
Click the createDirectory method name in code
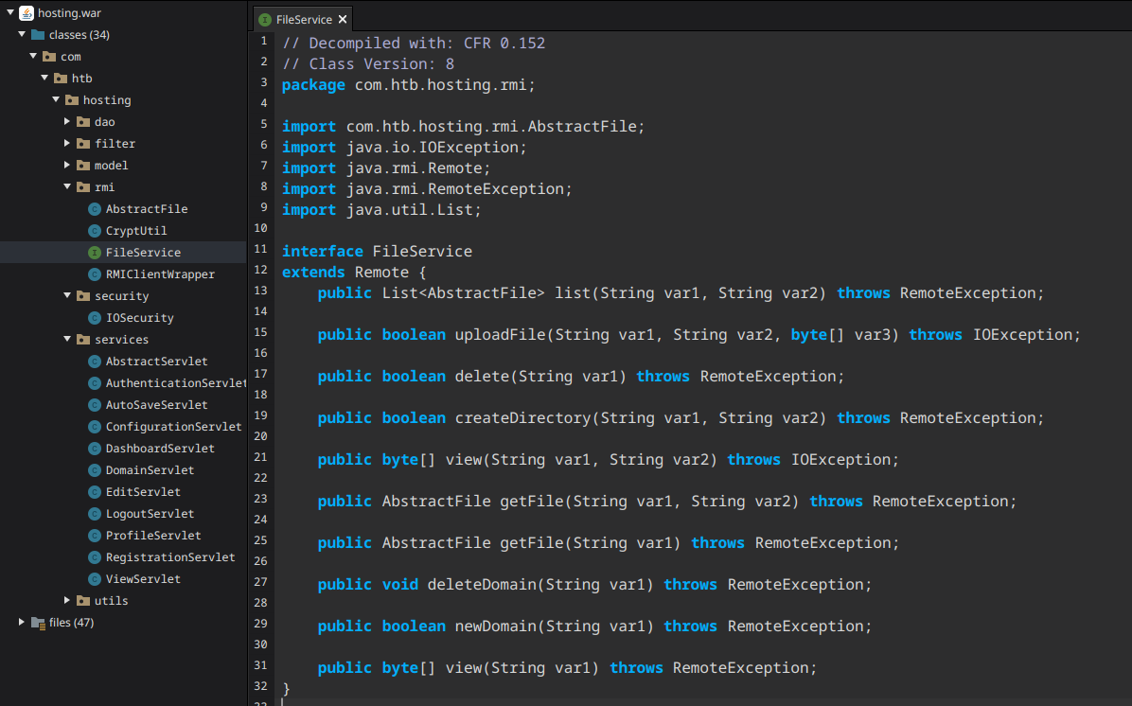point(522,418)
